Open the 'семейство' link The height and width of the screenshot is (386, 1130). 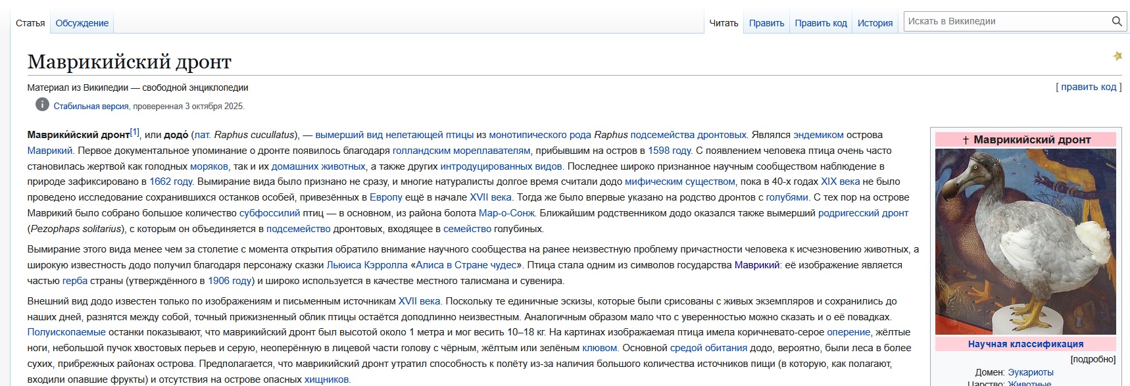[467, 229]
